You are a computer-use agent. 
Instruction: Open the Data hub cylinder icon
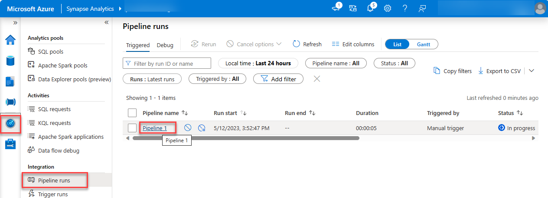pyautogui.click(x=10, y=61)
